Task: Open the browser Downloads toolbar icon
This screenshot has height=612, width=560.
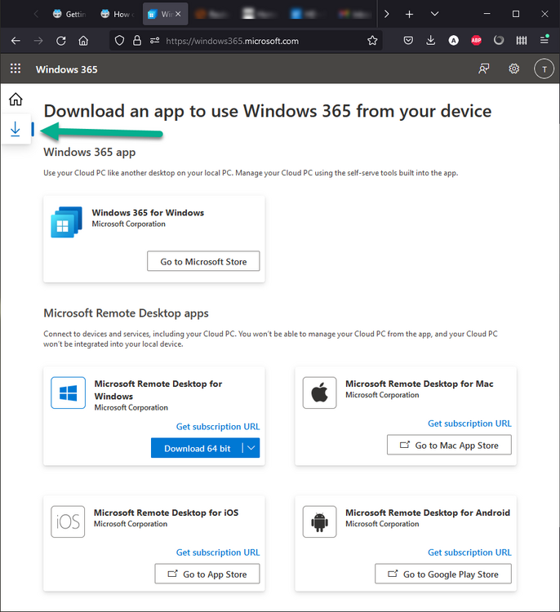Action: (431, 40)
